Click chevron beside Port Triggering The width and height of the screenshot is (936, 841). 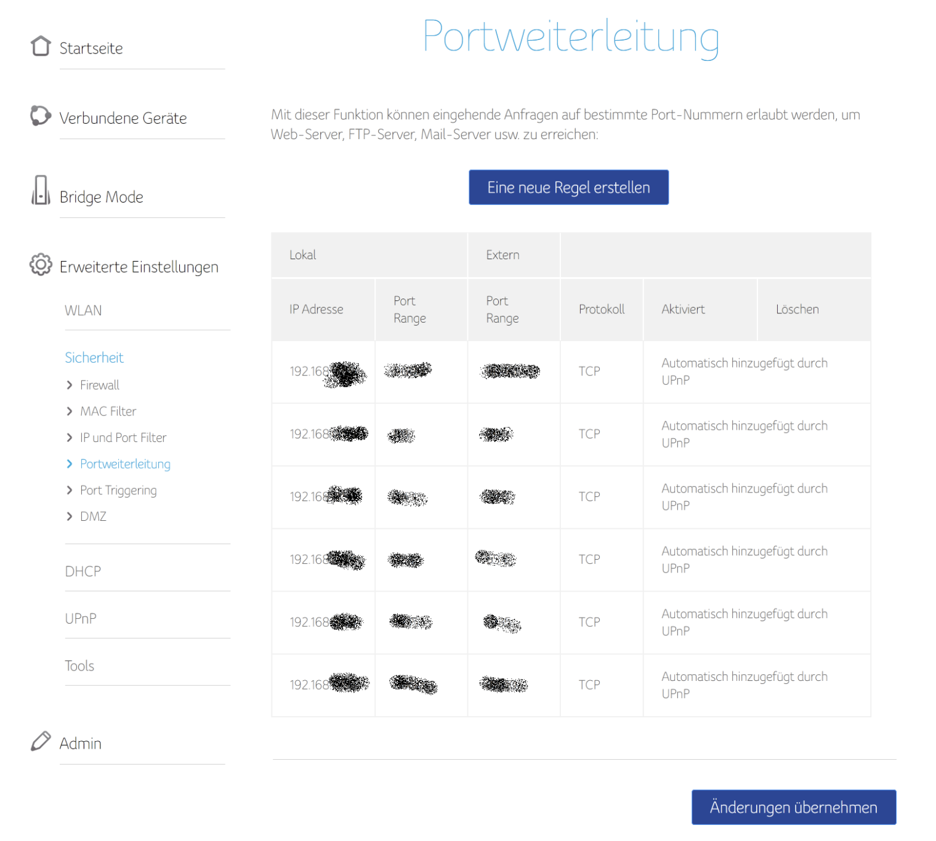pyautogui.click(x=70, y=491)
